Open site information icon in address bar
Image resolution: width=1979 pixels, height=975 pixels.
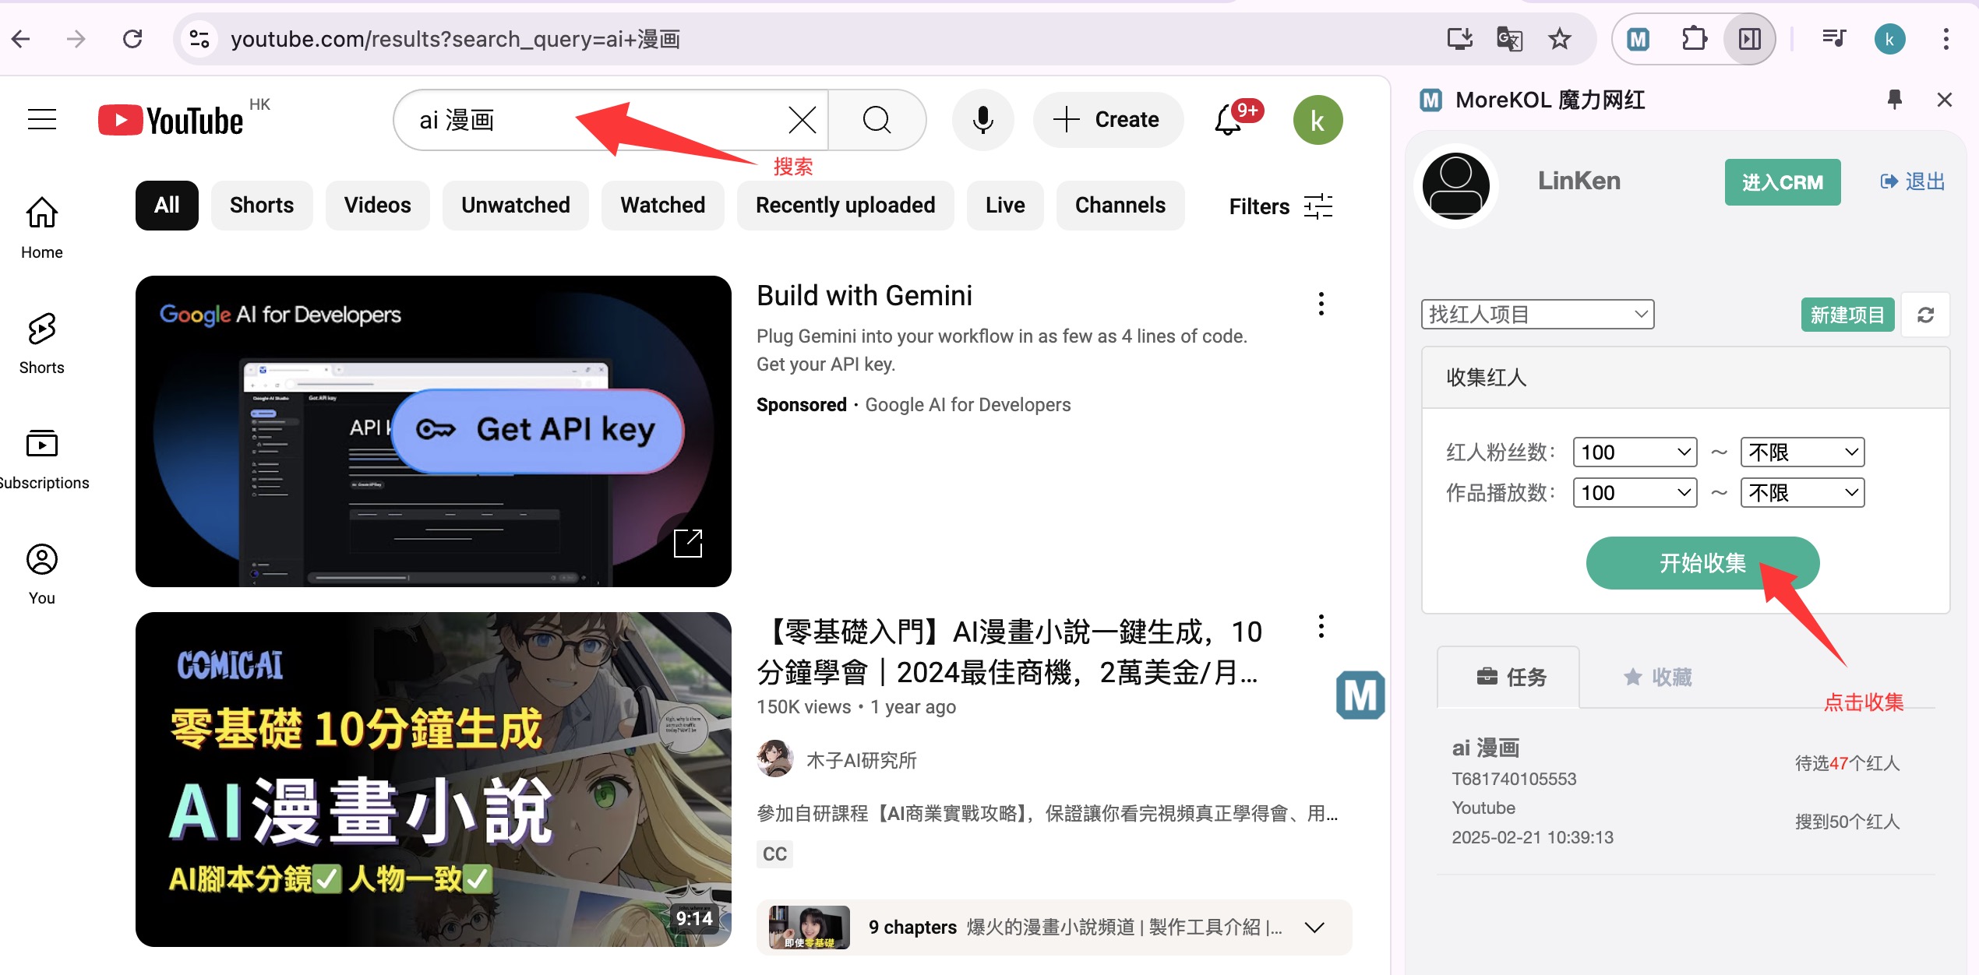[199, 39]
